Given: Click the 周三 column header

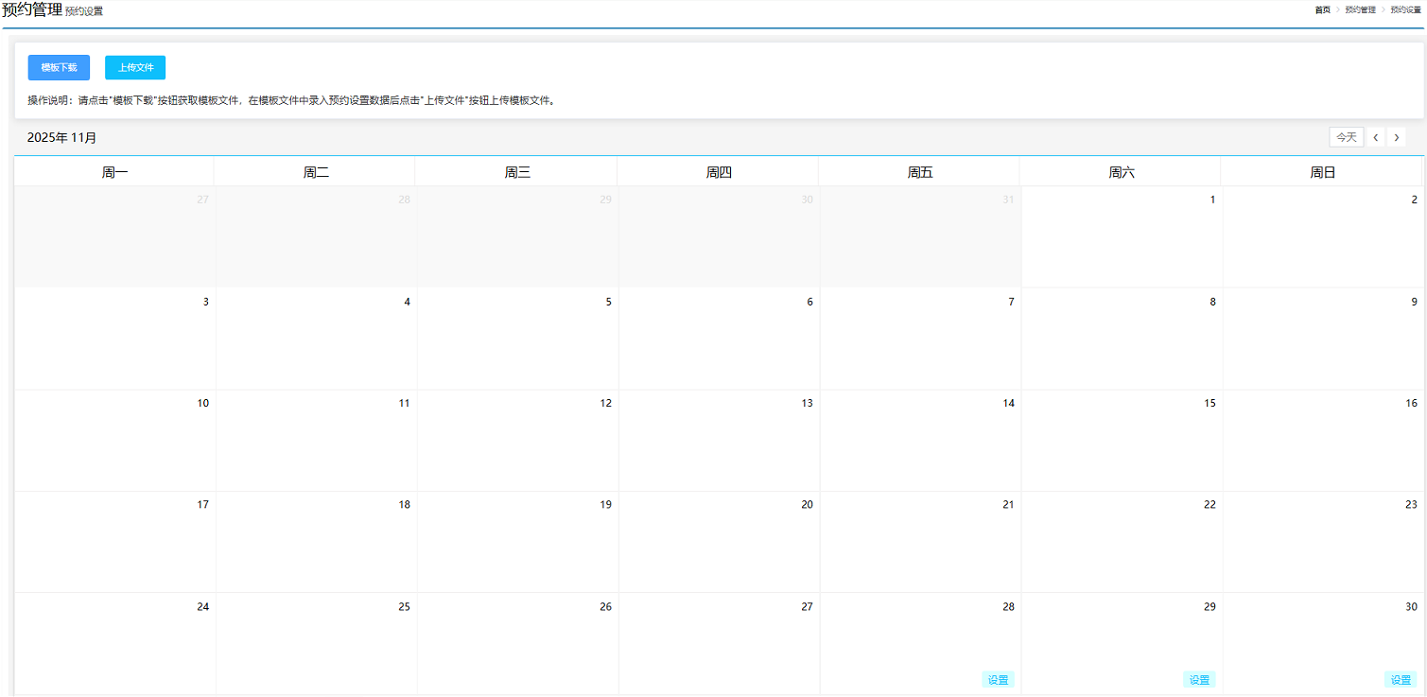Looking at the screenshot, I should pos(517,172).
